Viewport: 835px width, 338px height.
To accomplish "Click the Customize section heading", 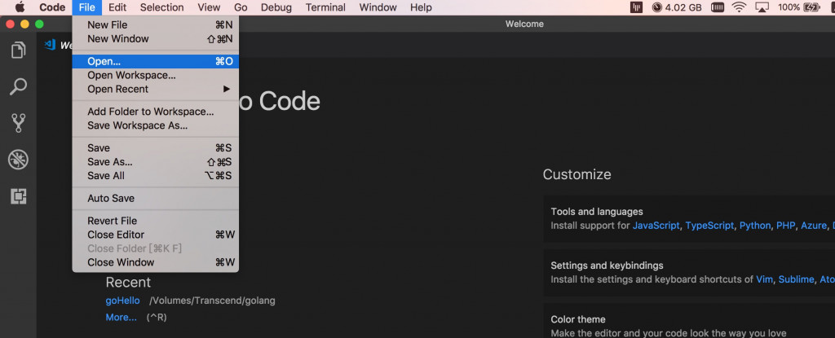I will (x=577, y=174).
